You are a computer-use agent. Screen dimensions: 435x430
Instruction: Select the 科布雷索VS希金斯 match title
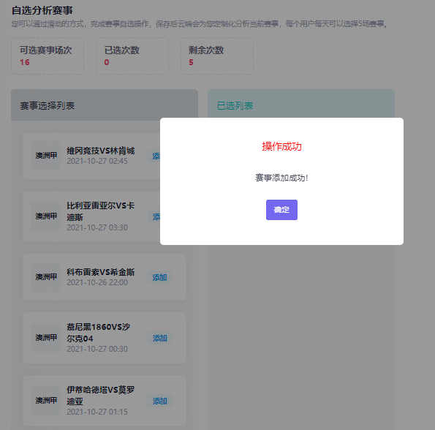point(100,272)
